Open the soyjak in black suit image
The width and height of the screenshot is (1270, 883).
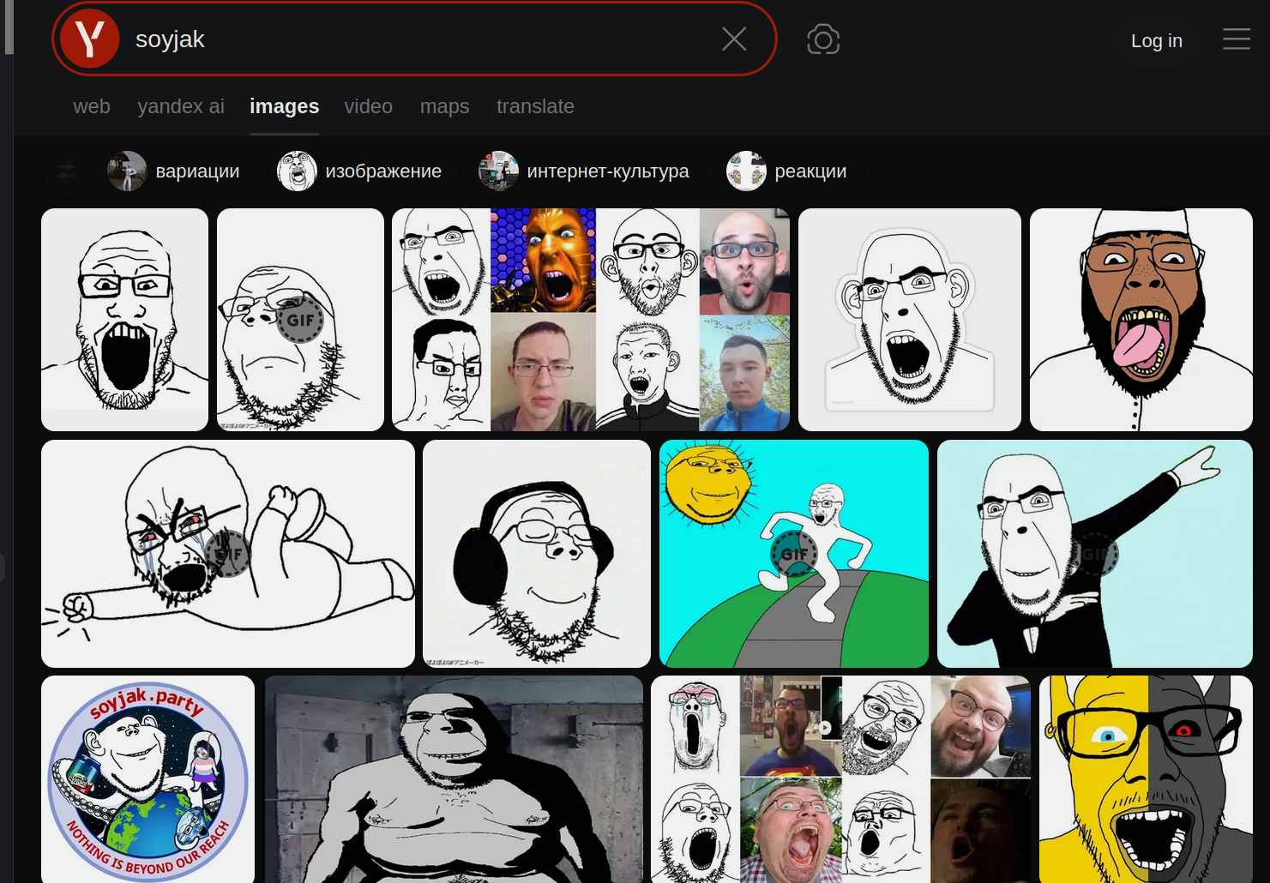(1095, 554)
